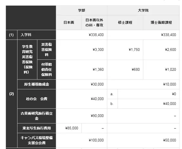
Task: Click the ¥30,000 value
Action: 97,84
